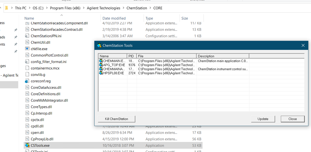Select 'Configuration setti...' type cell of ChemStationJPN.ini
The width and height of the screenshot is (311, 152).
pyautogui.click(x=161, y=36)
